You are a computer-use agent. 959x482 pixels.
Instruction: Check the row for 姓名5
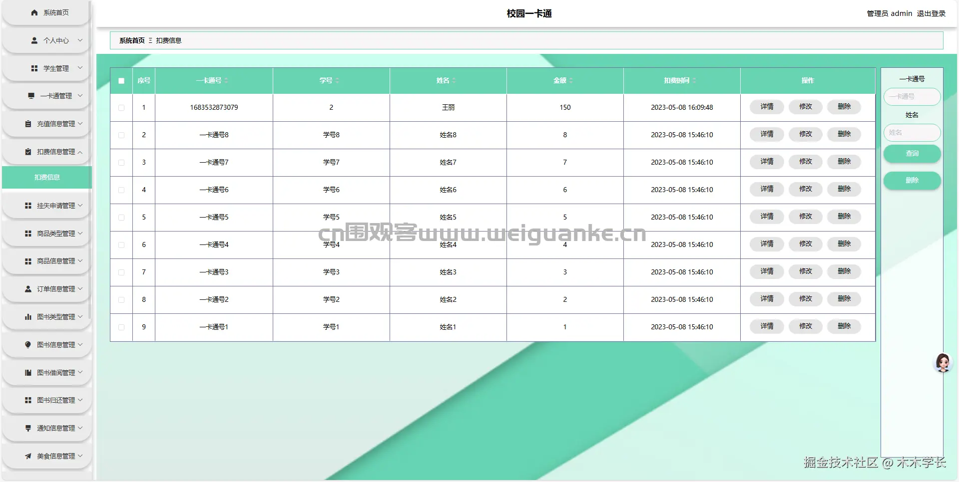121,218
